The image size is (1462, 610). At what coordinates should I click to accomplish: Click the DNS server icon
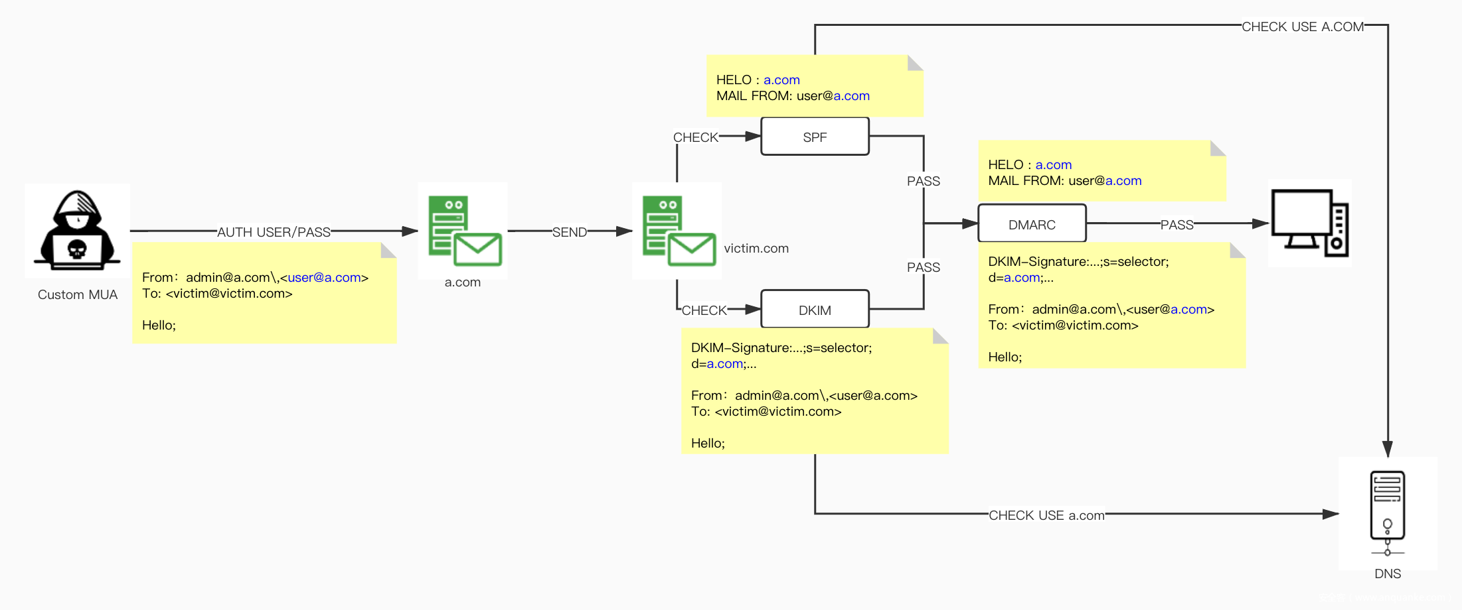1388,513
